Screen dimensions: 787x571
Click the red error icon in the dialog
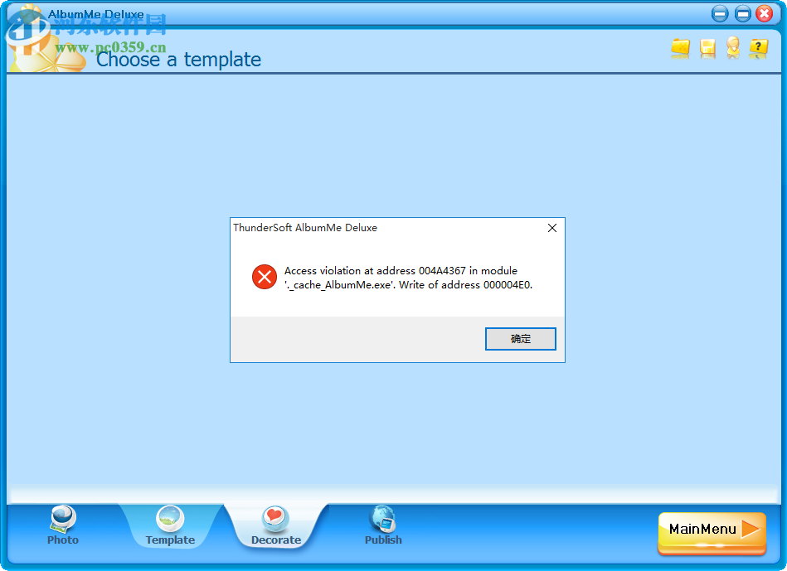(x=265, y=277)
